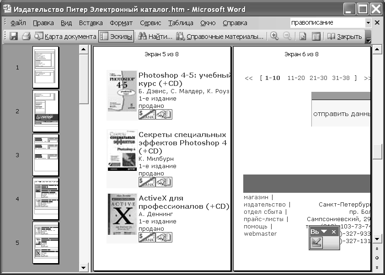Viewport: 385px width, 275px height.
Task: Open the Правка menu
Action: 43,23
